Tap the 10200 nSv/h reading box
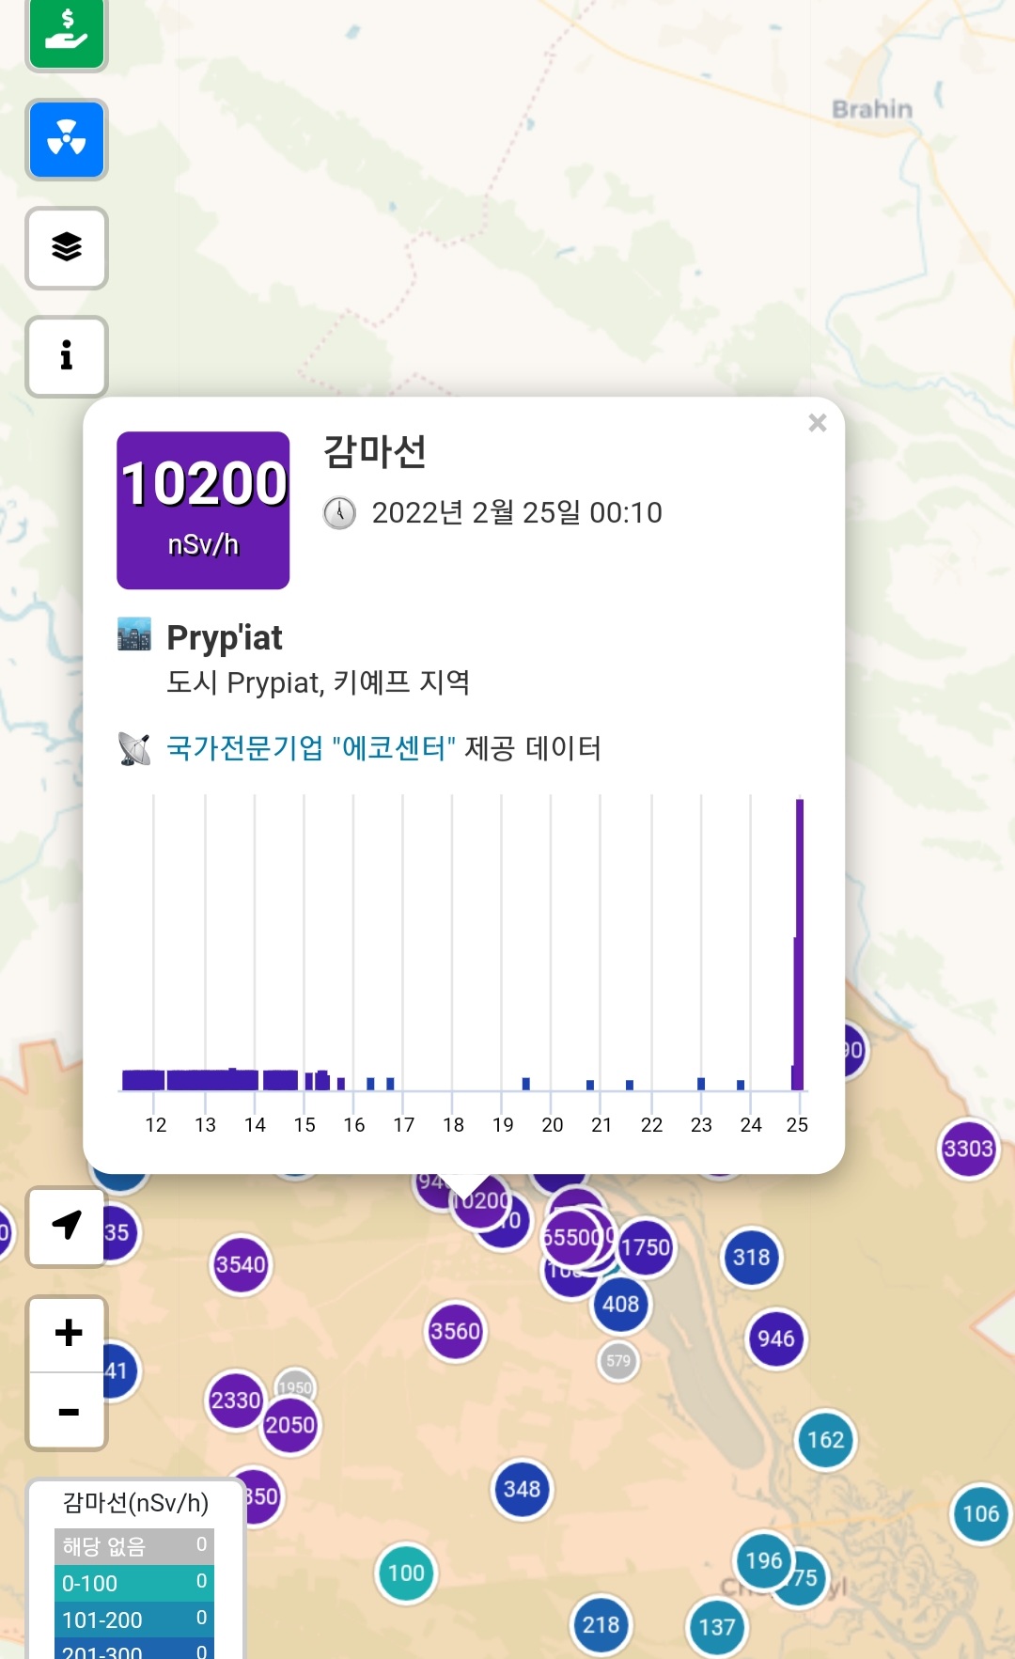The width and height of the screenshot is (1015, 1659). tap(203, 510)
